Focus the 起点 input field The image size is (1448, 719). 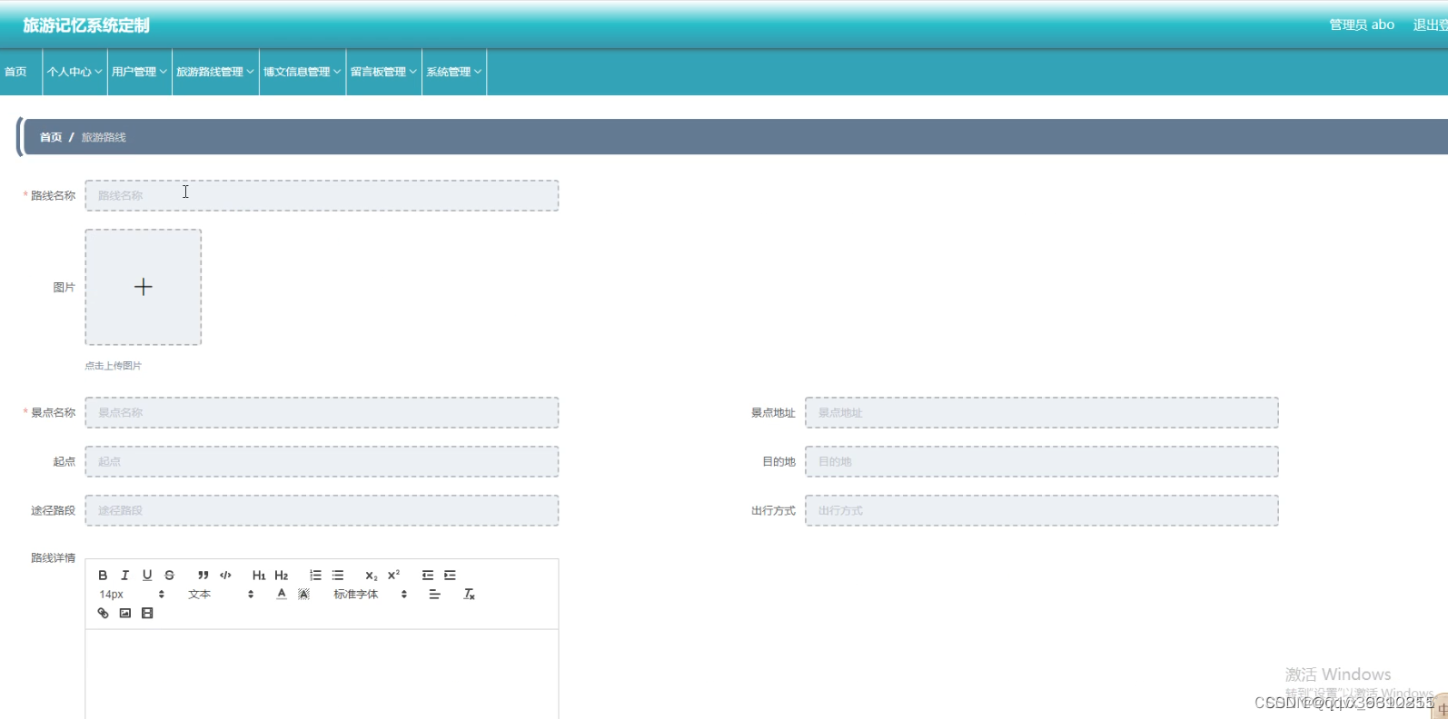[322, 461]
